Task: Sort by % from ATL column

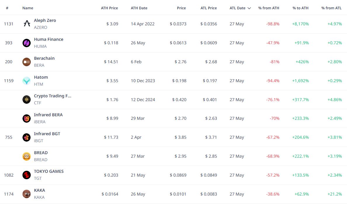Action: [331, 8]
